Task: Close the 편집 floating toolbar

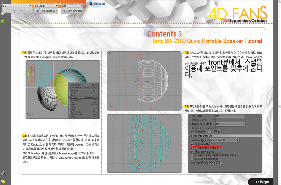Action: point(31,6)
